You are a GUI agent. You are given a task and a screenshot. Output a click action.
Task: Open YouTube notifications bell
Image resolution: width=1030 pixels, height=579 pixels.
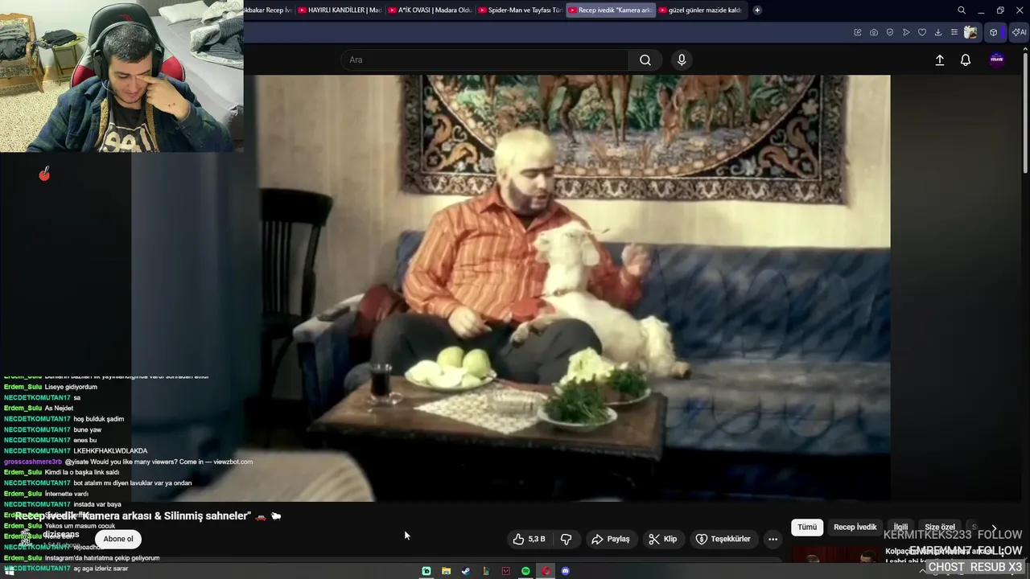click(x=966, y=60)
